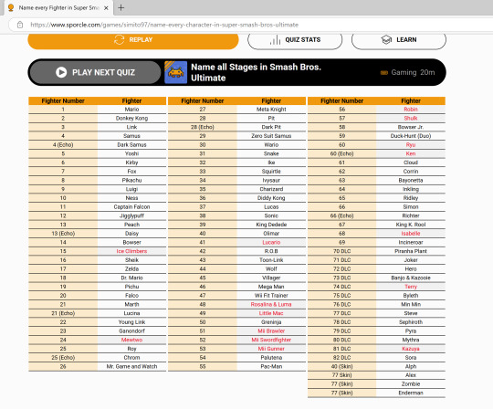Click the red Isabelle entry
The width and height of the screenshot is (493, 409).
411,234
